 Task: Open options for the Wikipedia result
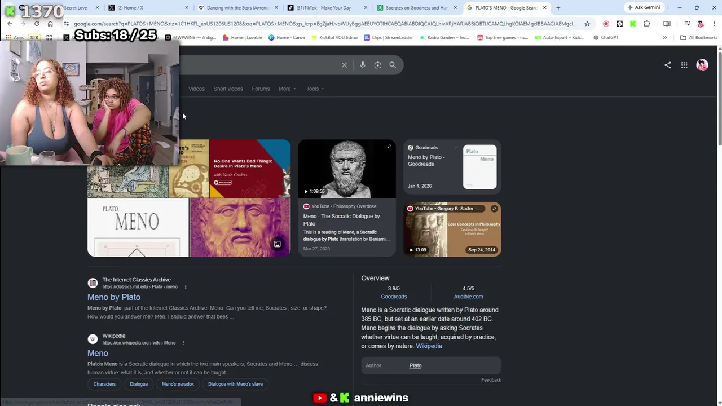(183, 343)
